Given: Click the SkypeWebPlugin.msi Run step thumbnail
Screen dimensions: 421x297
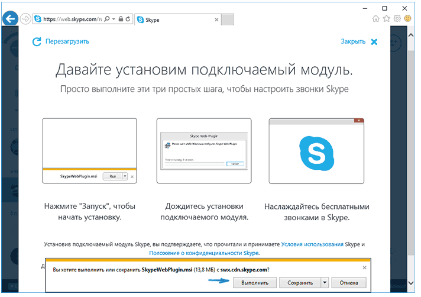Looking at the screenshot, I should (89, 151).
